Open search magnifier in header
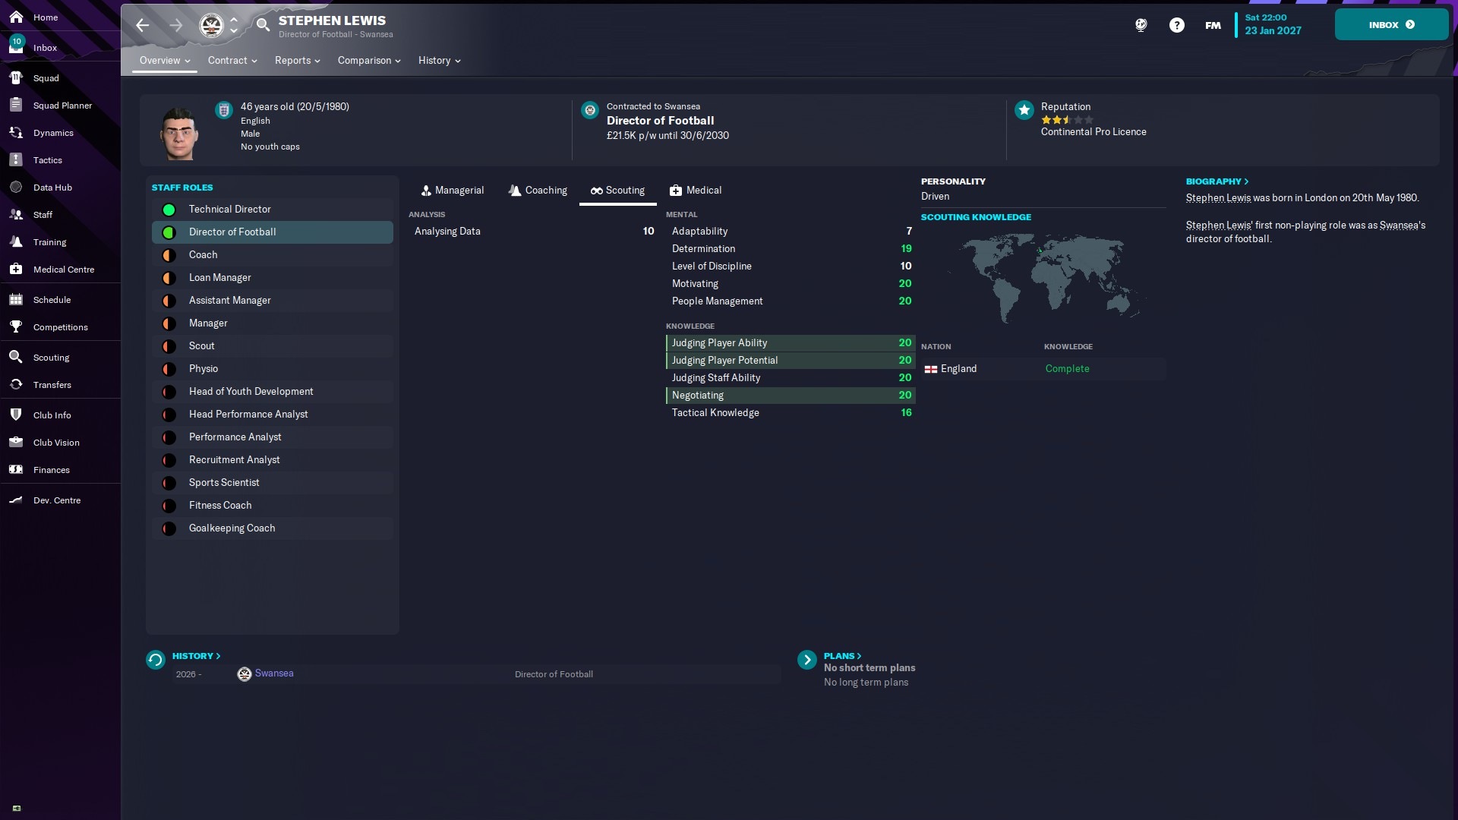Image resolution: width=1458 pixels, height=820 pixels. (263, 24)
